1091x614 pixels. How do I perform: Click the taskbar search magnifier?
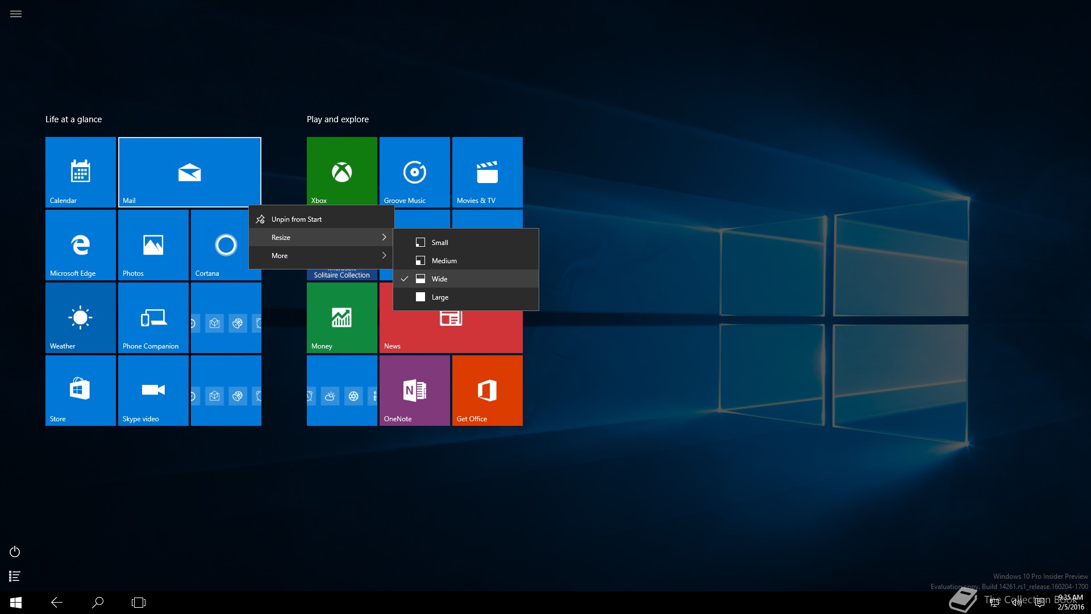98,602
